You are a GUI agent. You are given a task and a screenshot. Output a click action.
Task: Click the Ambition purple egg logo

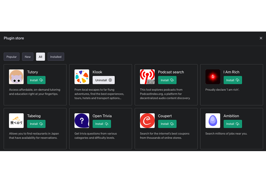pyautogui.click(x=213, y=121)
